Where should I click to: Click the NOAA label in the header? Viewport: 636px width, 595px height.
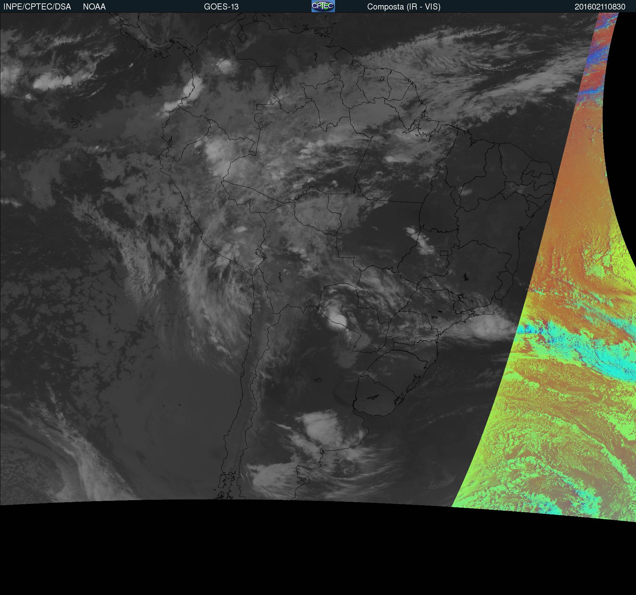(x=94, y=7)
